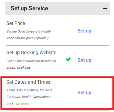Open the Booking Website "Set up" link
Viewport: 114px width, 112px height.
click(x=84, y=60)
